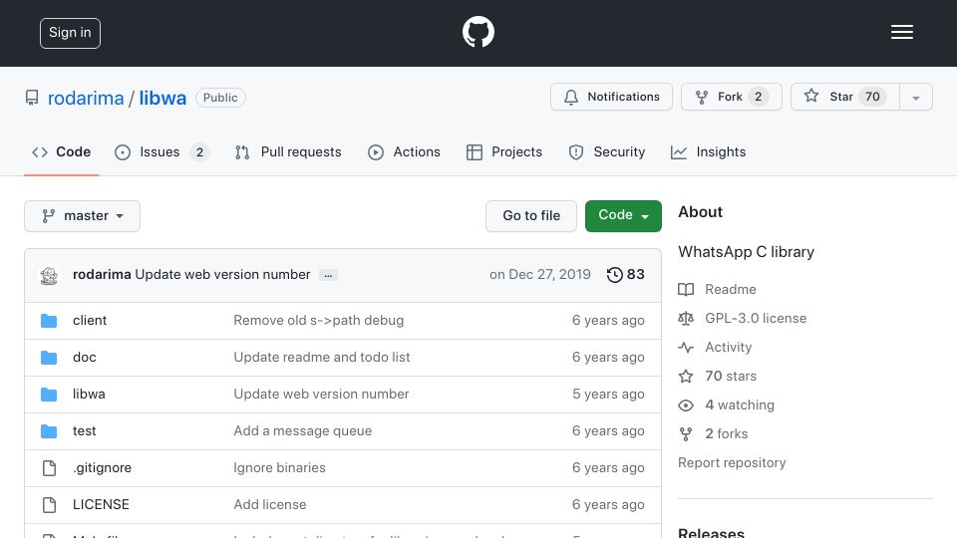Click the Report repository link
This screenshot has height=538, width=957.
(732, 463)
